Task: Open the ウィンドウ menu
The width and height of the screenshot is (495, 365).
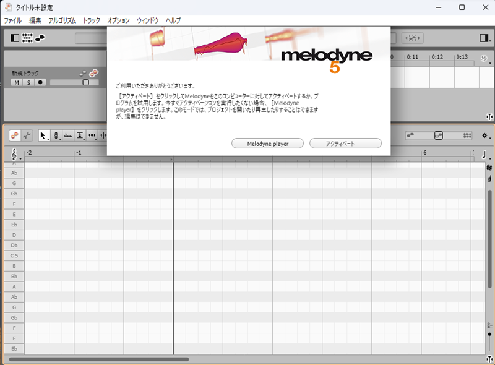Action: pyautogui.click(x=148, y=20)
